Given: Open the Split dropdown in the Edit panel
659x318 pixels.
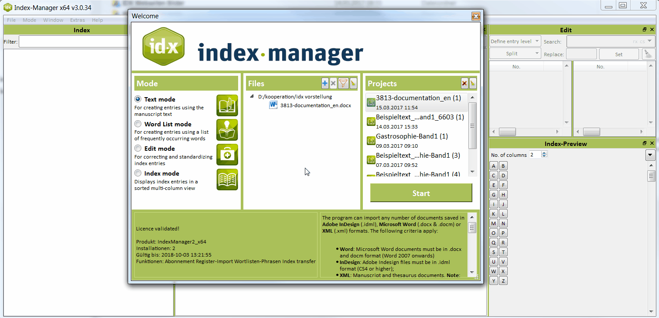Looking at the screenshot, I should pyautogui.click(x=515, y=53).
